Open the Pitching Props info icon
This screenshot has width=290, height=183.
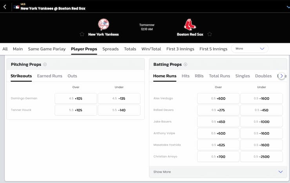(45, 65)
